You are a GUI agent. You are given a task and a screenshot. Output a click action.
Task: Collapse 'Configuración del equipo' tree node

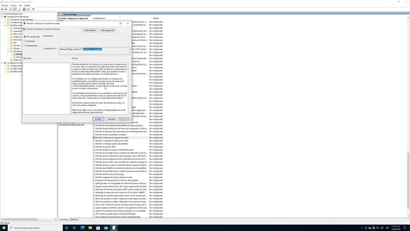pos(2,17)
